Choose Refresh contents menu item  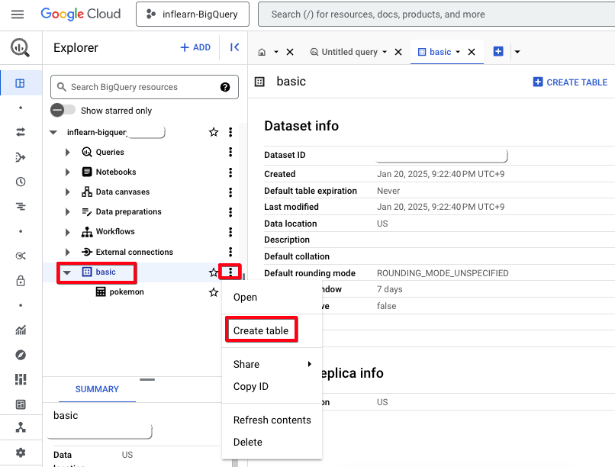click(272, 420)
